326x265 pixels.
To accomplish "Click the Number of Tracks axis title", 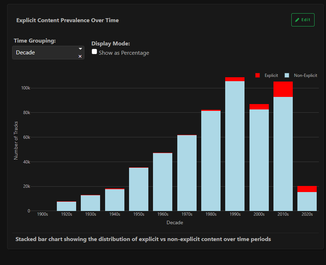I will (x=16, y=141).
